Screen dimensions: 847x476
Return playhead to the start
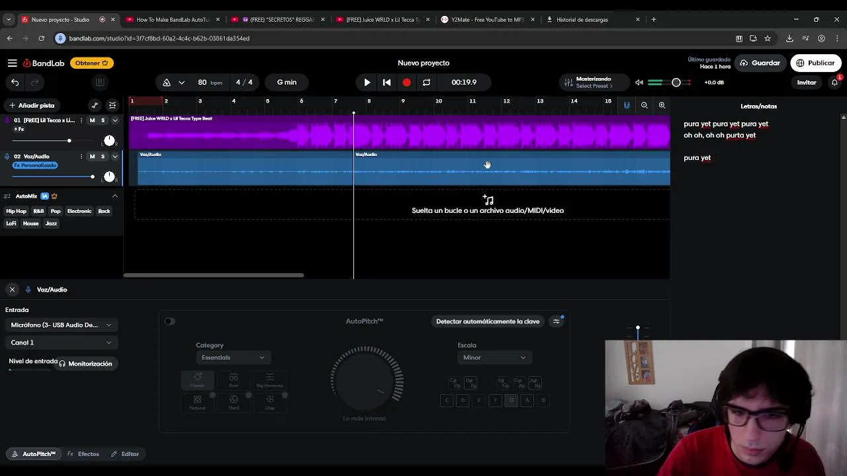[387, 83]
